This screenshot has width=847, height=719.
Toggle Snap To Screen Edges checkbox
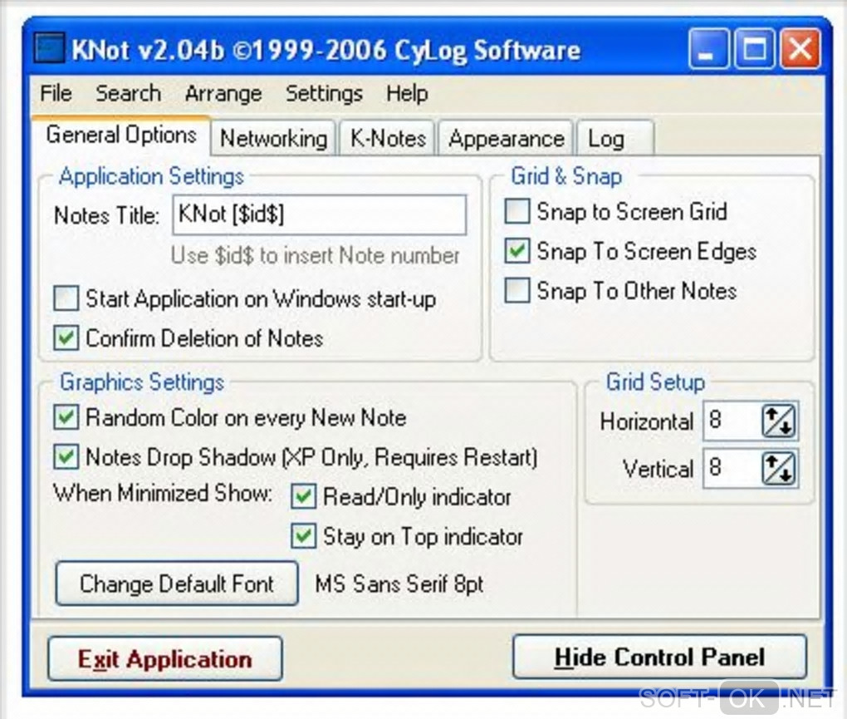517,251
